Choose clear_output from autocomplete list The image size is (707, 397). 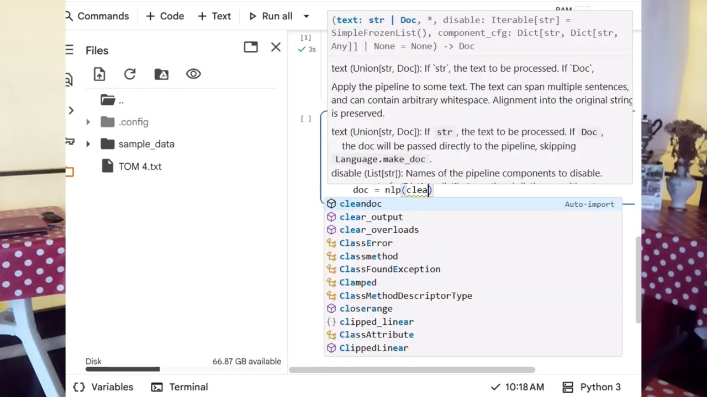coord(371,217)
